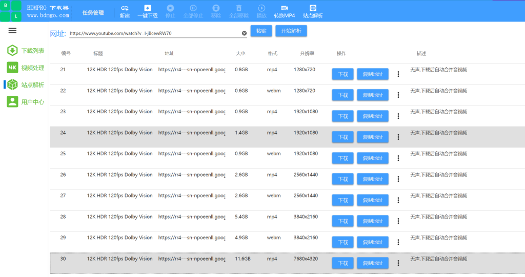Open the 转换MP4 converter tool
Viewport: 525px width, 277px height.
(284, 11)
